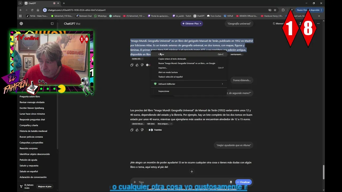
Task: Open new browser tab
Action: 64,3
